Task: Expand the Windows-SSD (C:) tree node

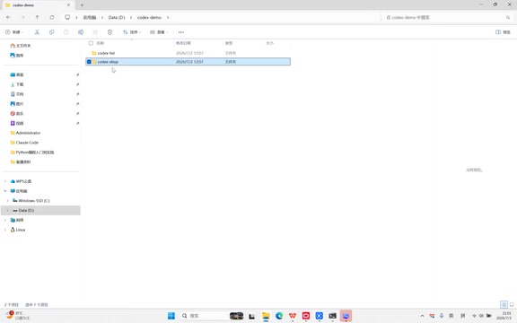Action: (x=8, y=200)
